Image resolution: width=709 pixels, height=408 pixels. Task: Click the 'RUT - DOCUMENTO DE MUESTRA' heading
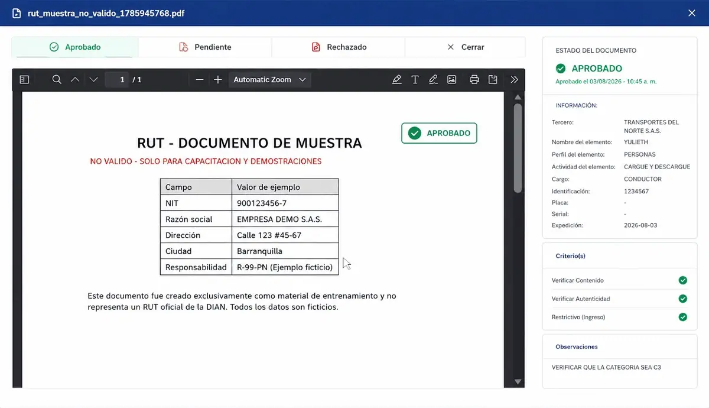point(249,143)
